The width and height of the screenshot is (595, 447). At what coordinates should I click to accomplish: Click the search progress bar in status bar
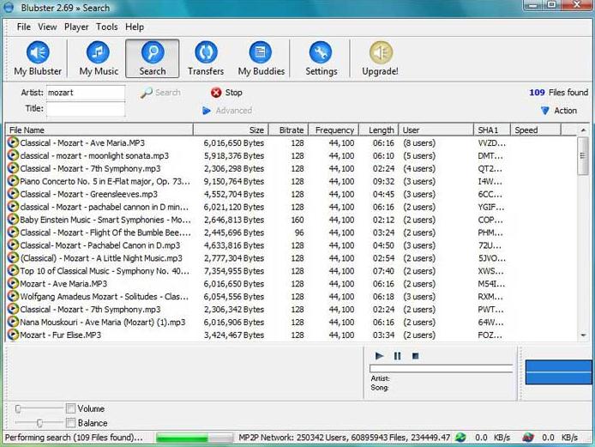tap(195, 438)
